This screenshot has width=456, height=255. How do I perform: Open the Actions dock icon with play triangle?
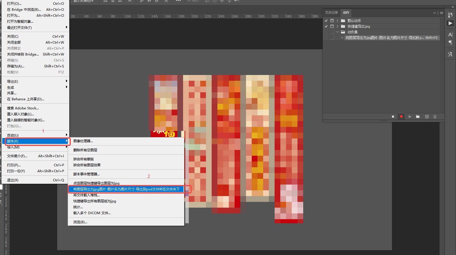click(x=450, y=23)
